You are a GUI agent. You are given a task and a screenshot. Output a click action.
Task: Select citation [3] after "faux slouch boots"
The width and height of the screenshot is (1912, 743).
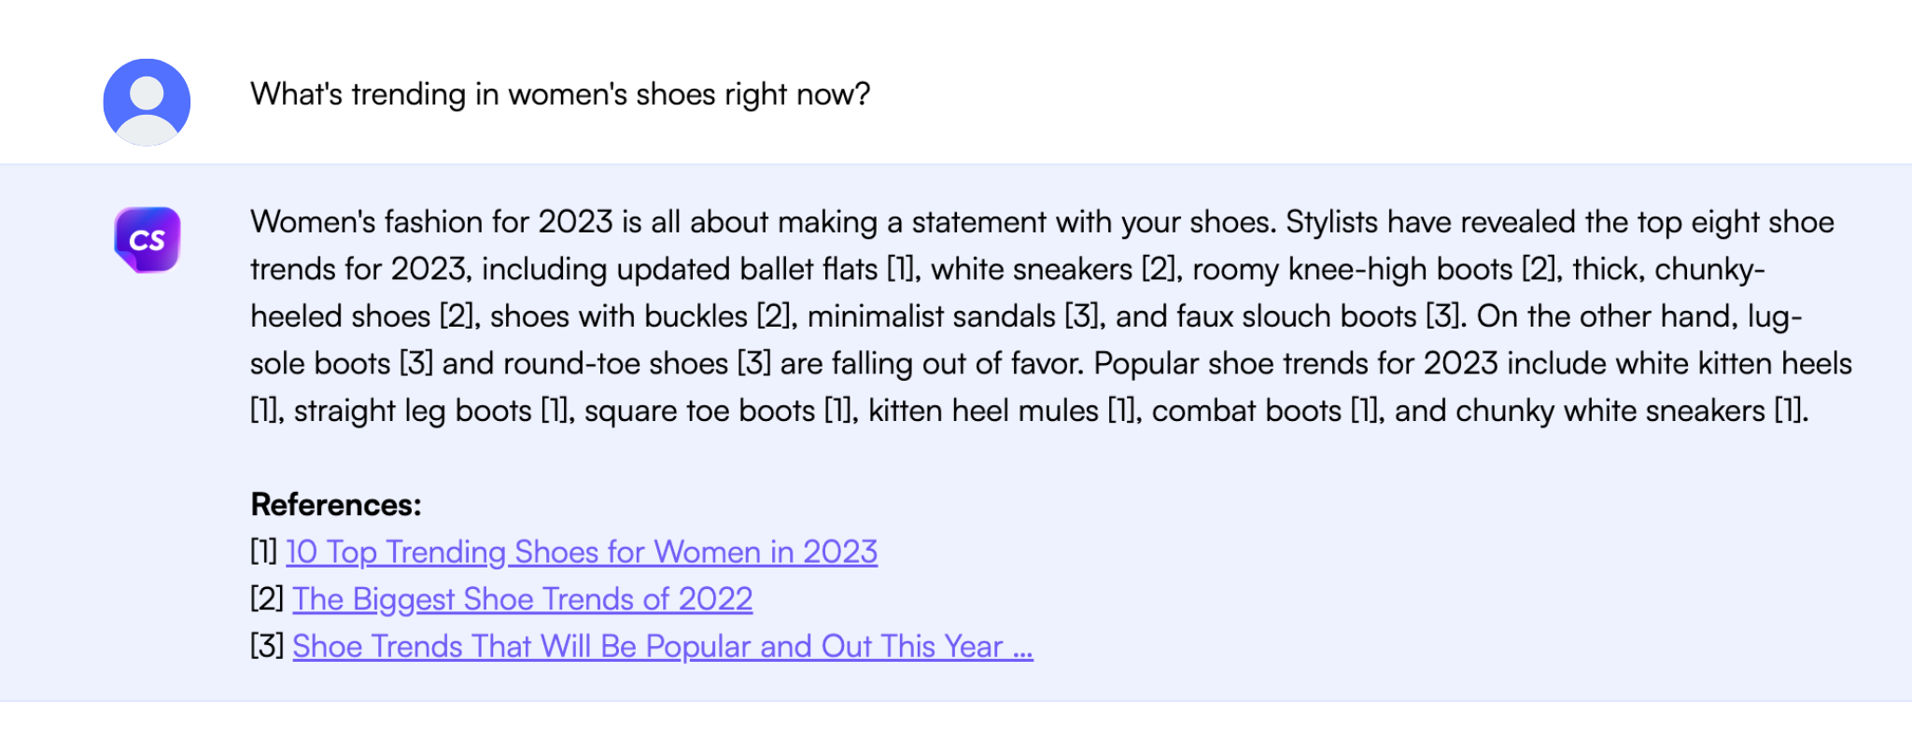[1442, 316]
